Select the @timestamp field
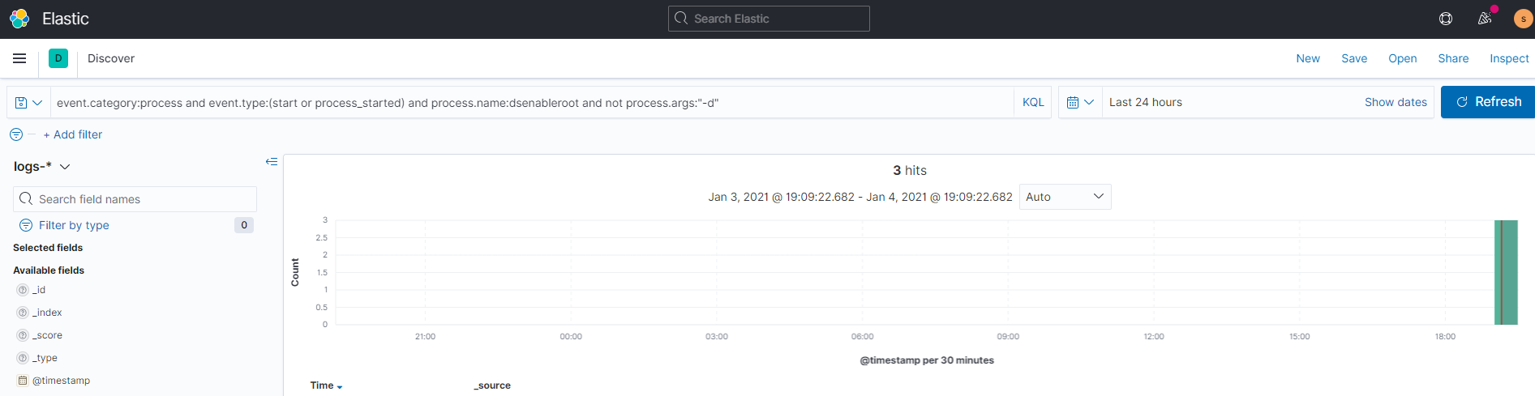The height and width of the screenshot is (396, 1535). [x=61, y=381]
